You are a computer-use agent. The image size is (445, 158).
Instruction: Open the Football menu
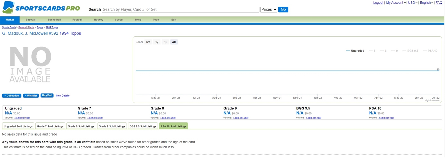tap(77, 20)
